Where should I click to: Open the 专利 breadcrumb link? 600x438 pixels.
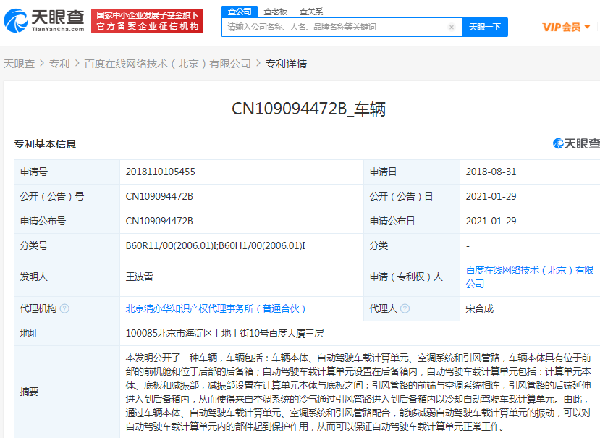(59, 64)
